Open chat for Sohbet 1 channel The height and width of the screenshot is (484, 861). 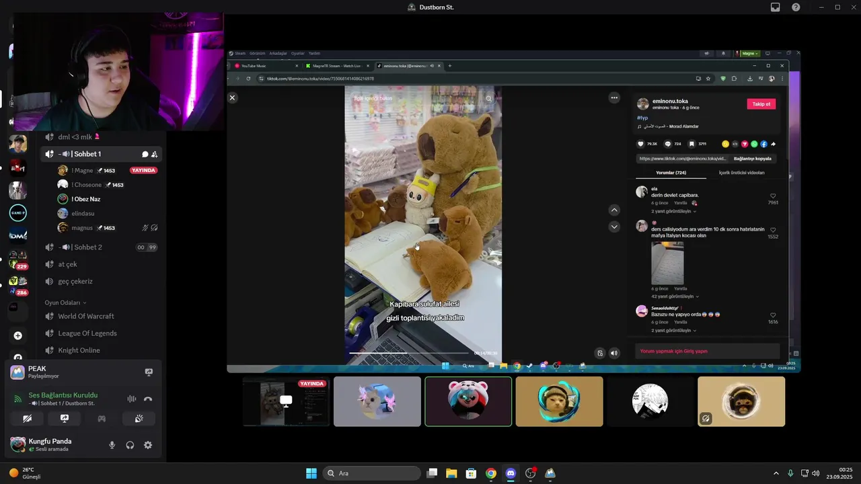(145, 155)
